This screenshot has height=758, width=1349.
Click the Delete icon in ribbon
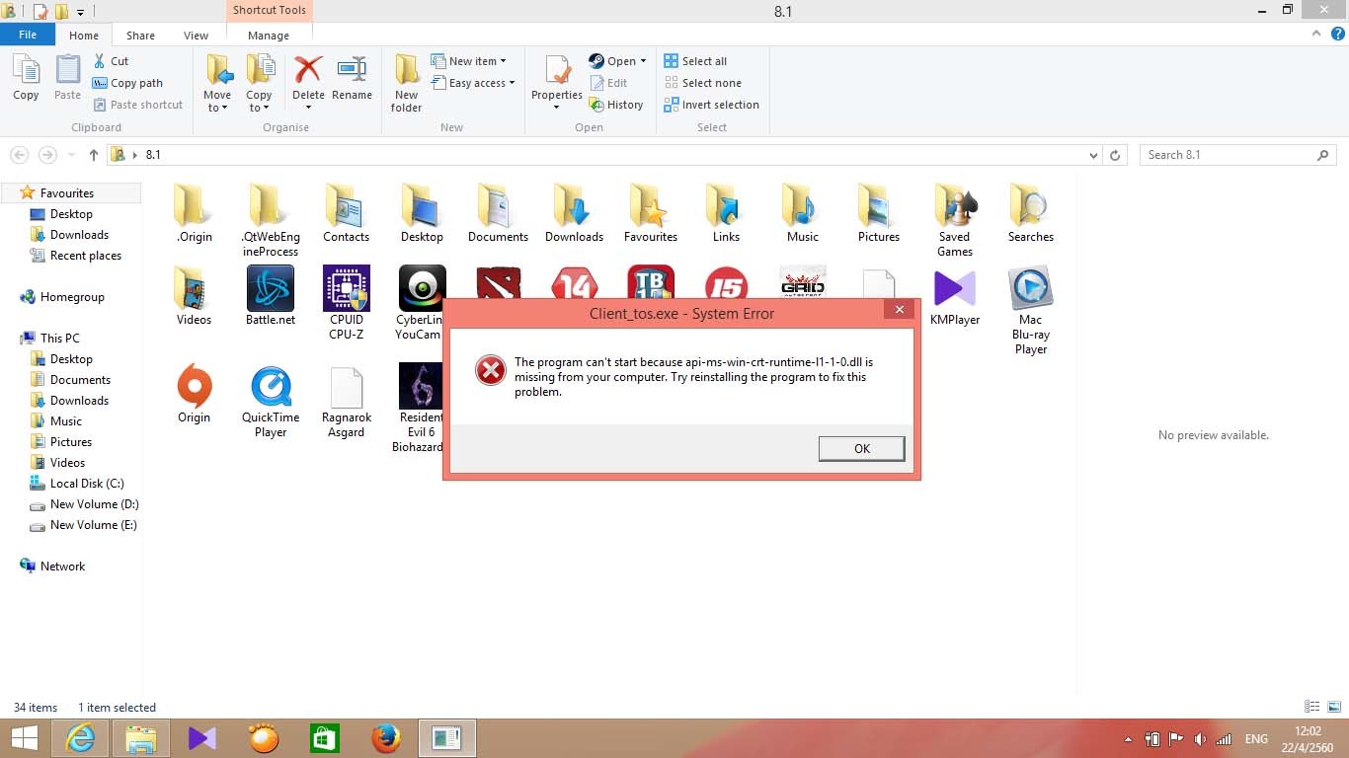point(308,72)
